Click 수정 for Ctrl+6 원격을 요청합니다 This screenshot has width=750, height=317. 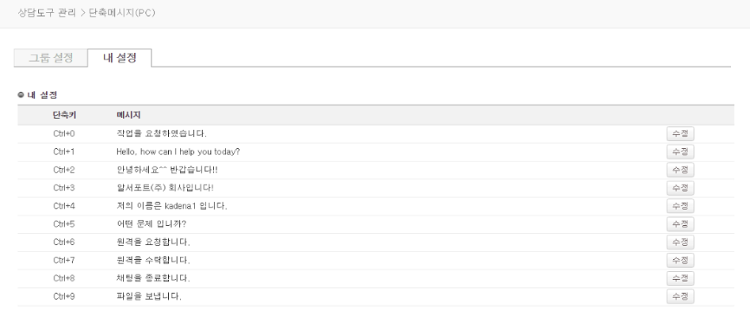(x=680, y=242)
